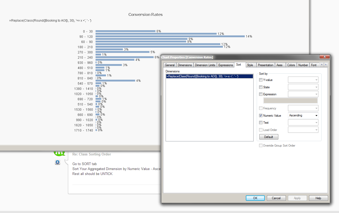Switch to the Colors tab
The height and width of the screenshot is (213, 339).
tap(291, 65)
